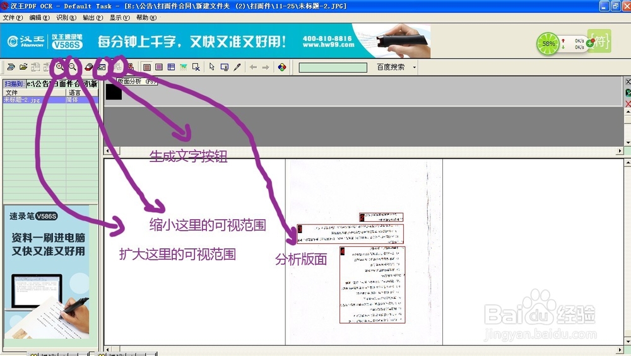Image resolution: width=631 pixels, height=356 pixels.
Task: Select recognized text region 2 on page
Action: [x=381, y=217]
